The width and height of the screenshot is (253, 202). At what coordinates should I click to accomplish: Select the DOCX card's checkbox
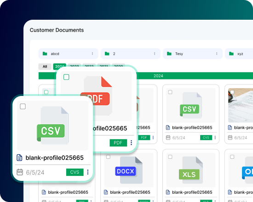tap(108, 157)
